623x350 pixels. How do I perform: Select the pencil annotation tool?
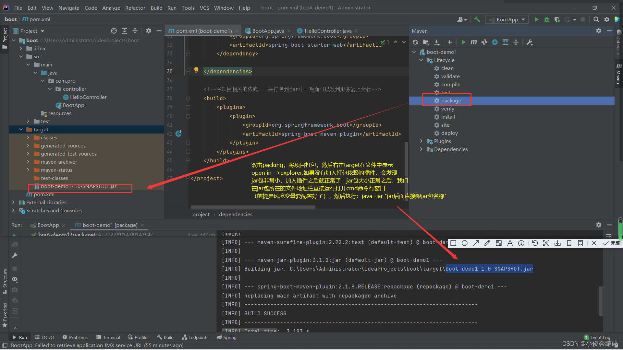tap(487, 243)
